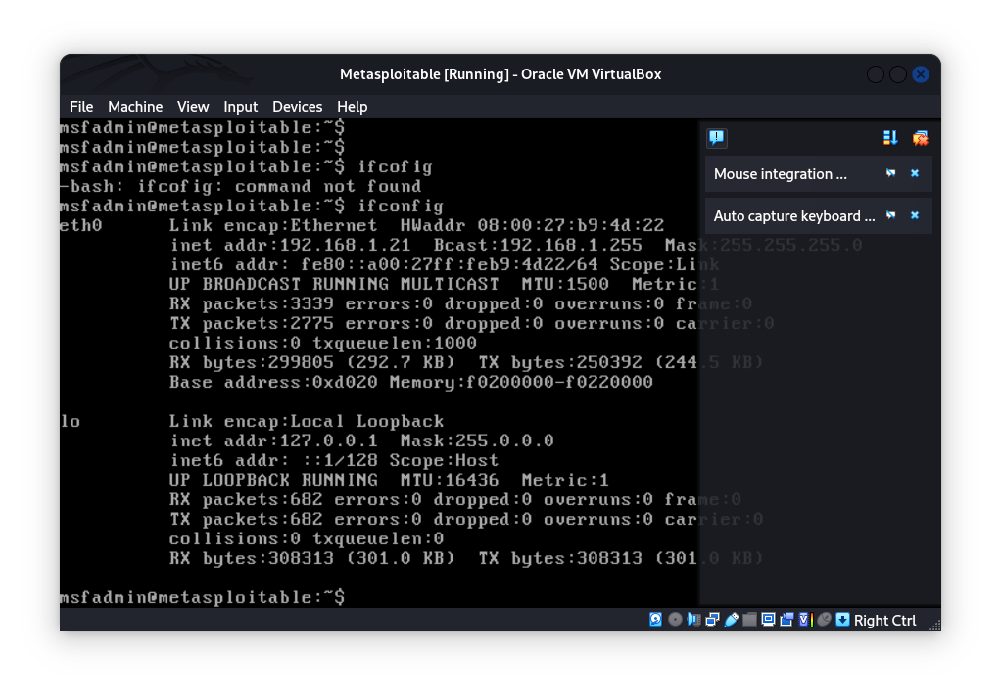Click the eth0 interface name

[81, 225]
